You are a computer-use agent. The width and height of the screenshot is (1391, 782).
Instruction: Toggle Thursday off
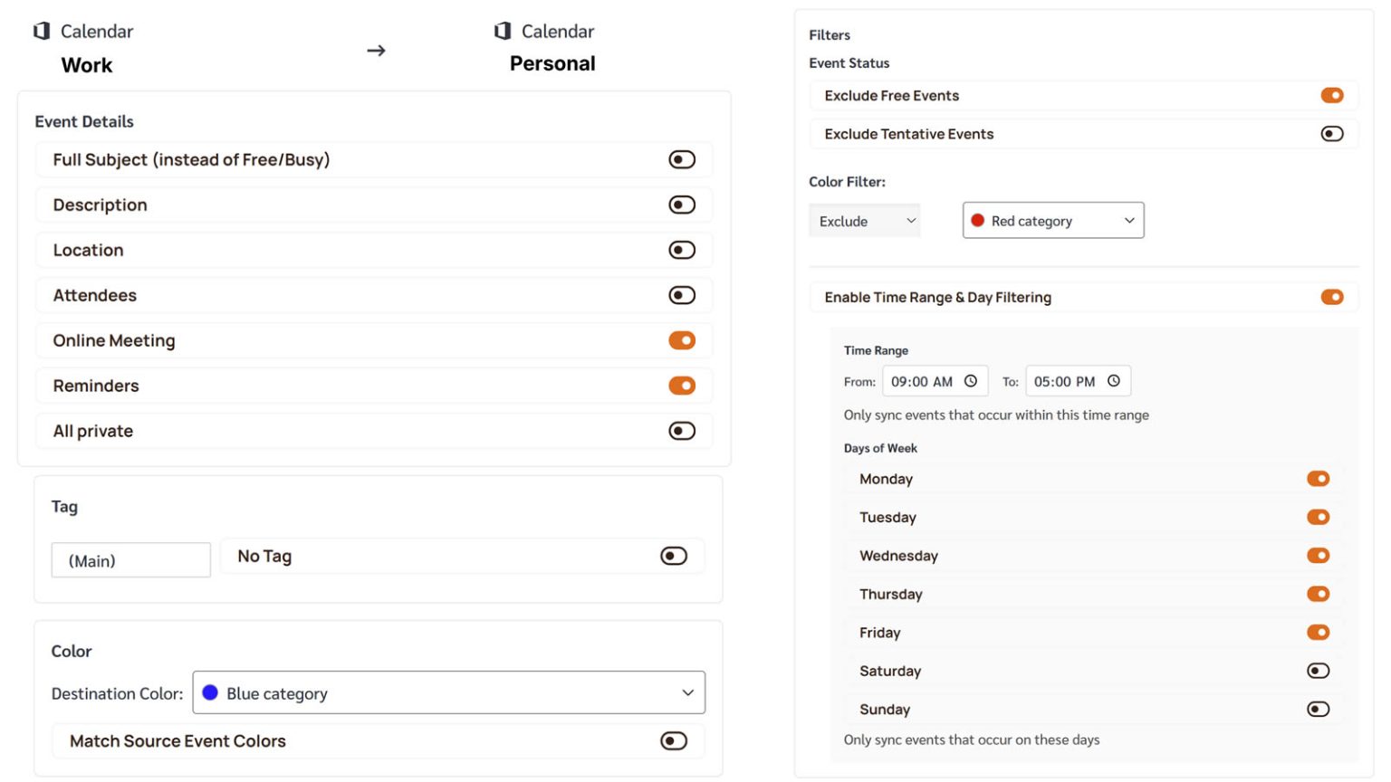tap(1319, 594)
